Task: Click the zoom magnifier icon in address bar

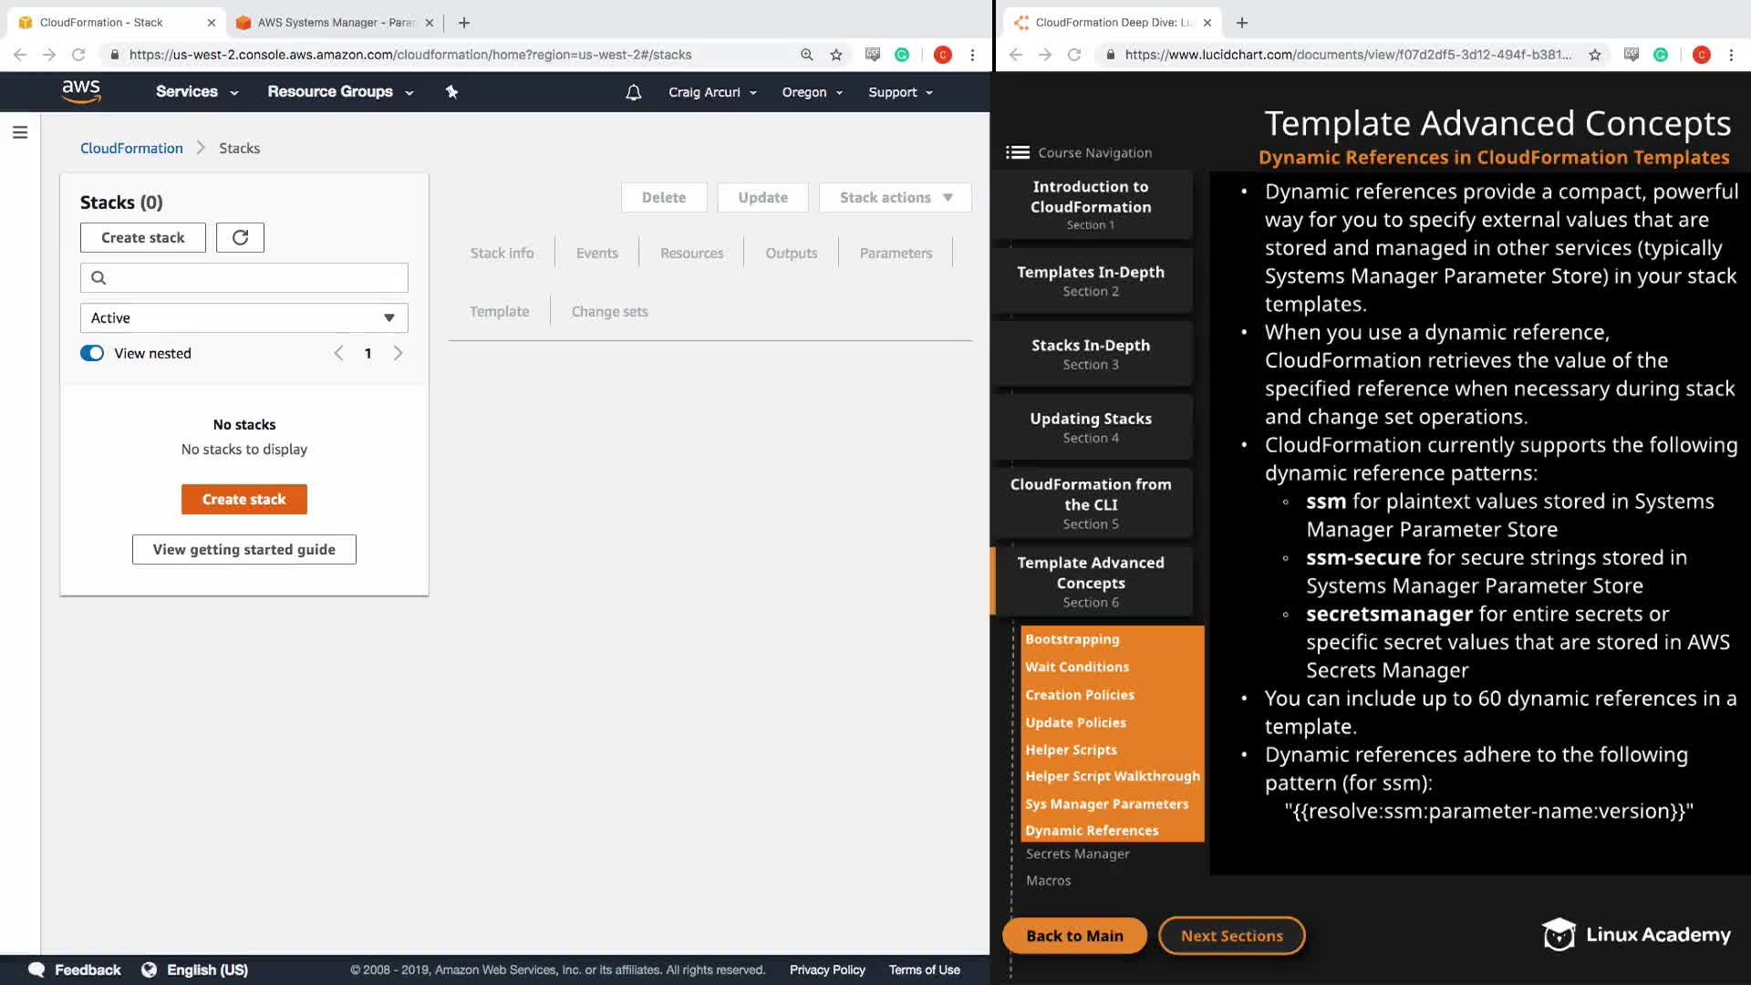Action: coord(806,55)
